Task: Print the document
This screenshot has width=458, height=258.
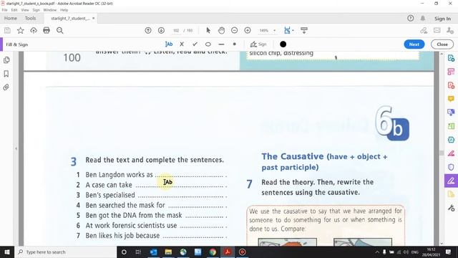Action: pos(47,30)
